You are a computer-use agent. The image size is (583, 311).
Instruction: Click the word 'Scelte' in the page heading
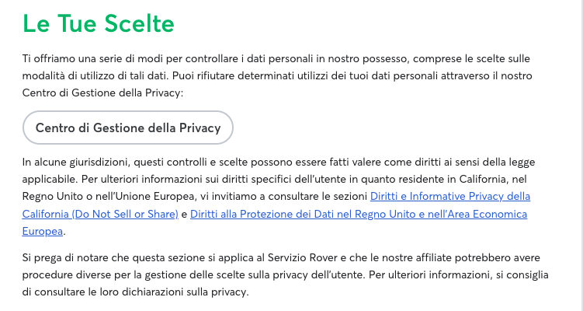[x=140, y=23]
